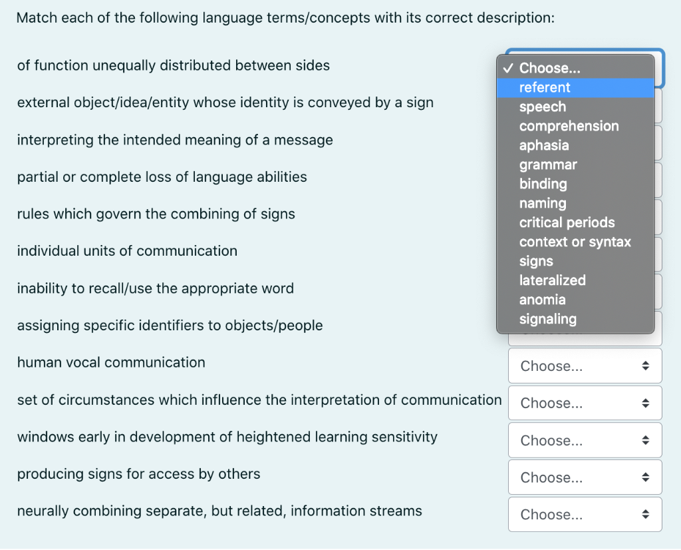681x550 pixels.
Task: Pick "critical periods" from the open list
Action: [567, 222]
